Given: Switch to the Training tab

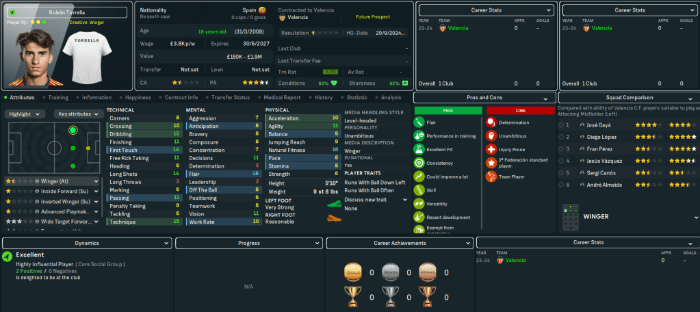Looking at the screenshot, I should [x=57, y=98].
